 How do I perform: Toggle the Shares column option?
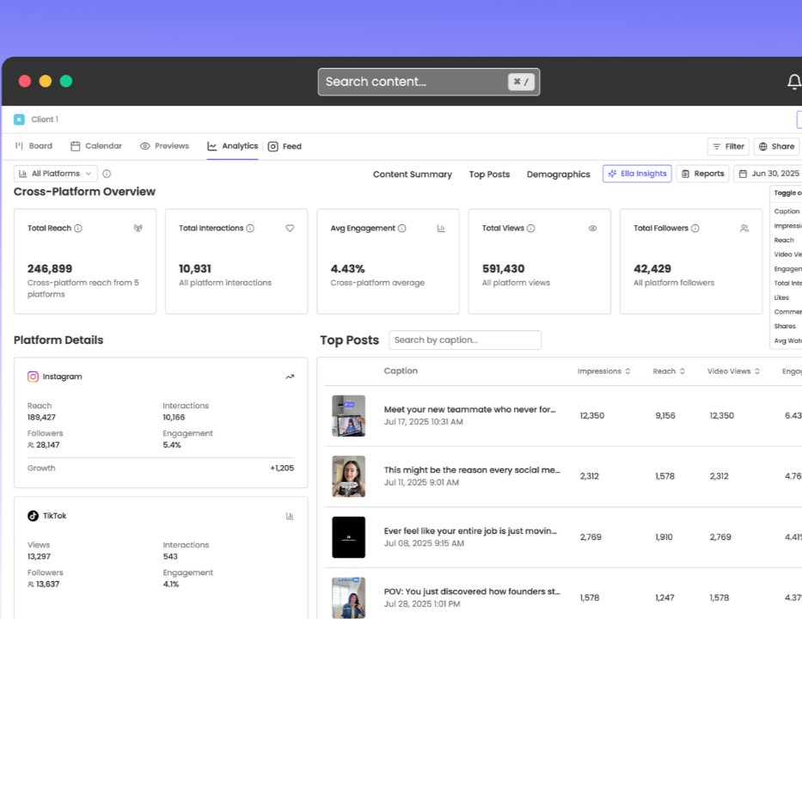785,327
